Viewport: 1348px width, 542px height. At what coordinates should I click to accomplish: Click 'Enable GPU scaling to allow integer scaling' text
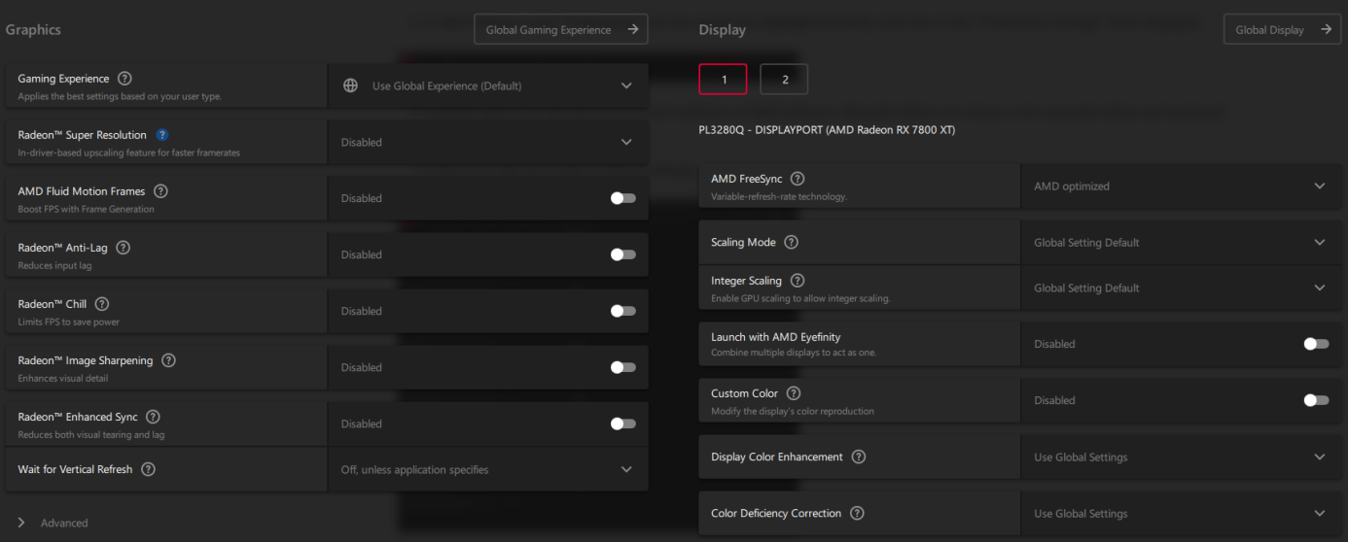tap(800, 298)
